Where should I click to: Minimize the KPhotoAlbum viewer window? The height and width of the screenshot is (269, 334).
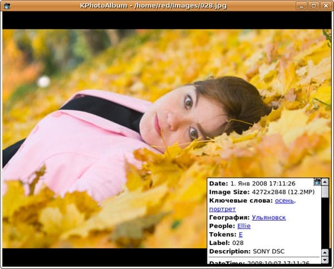click(301, 6)
